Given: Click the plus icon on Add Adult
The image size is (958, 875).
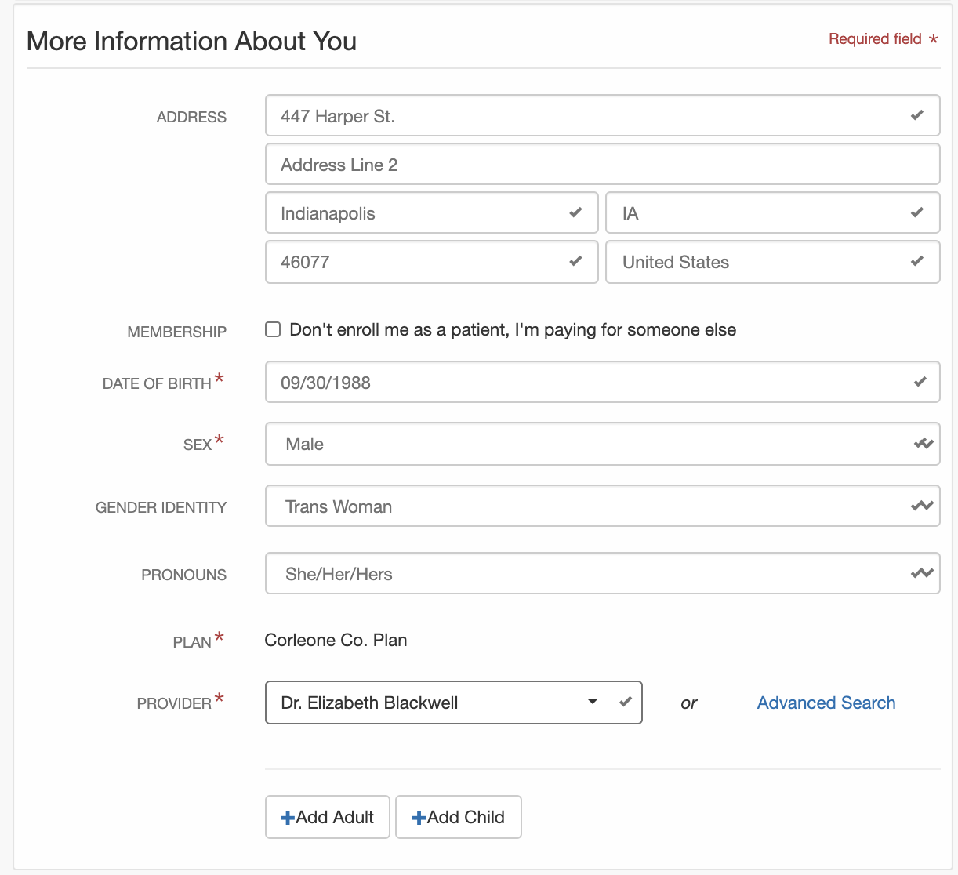Looking at the screenshot, I should pos(288,818).
